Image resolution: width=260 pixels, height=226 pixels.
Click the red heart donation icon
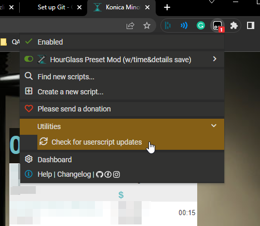click(x=29, y=108)
